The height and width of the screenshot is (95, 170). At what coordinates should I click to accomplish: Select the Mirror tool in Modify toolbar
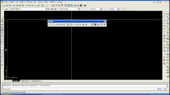tap(2, 25)
